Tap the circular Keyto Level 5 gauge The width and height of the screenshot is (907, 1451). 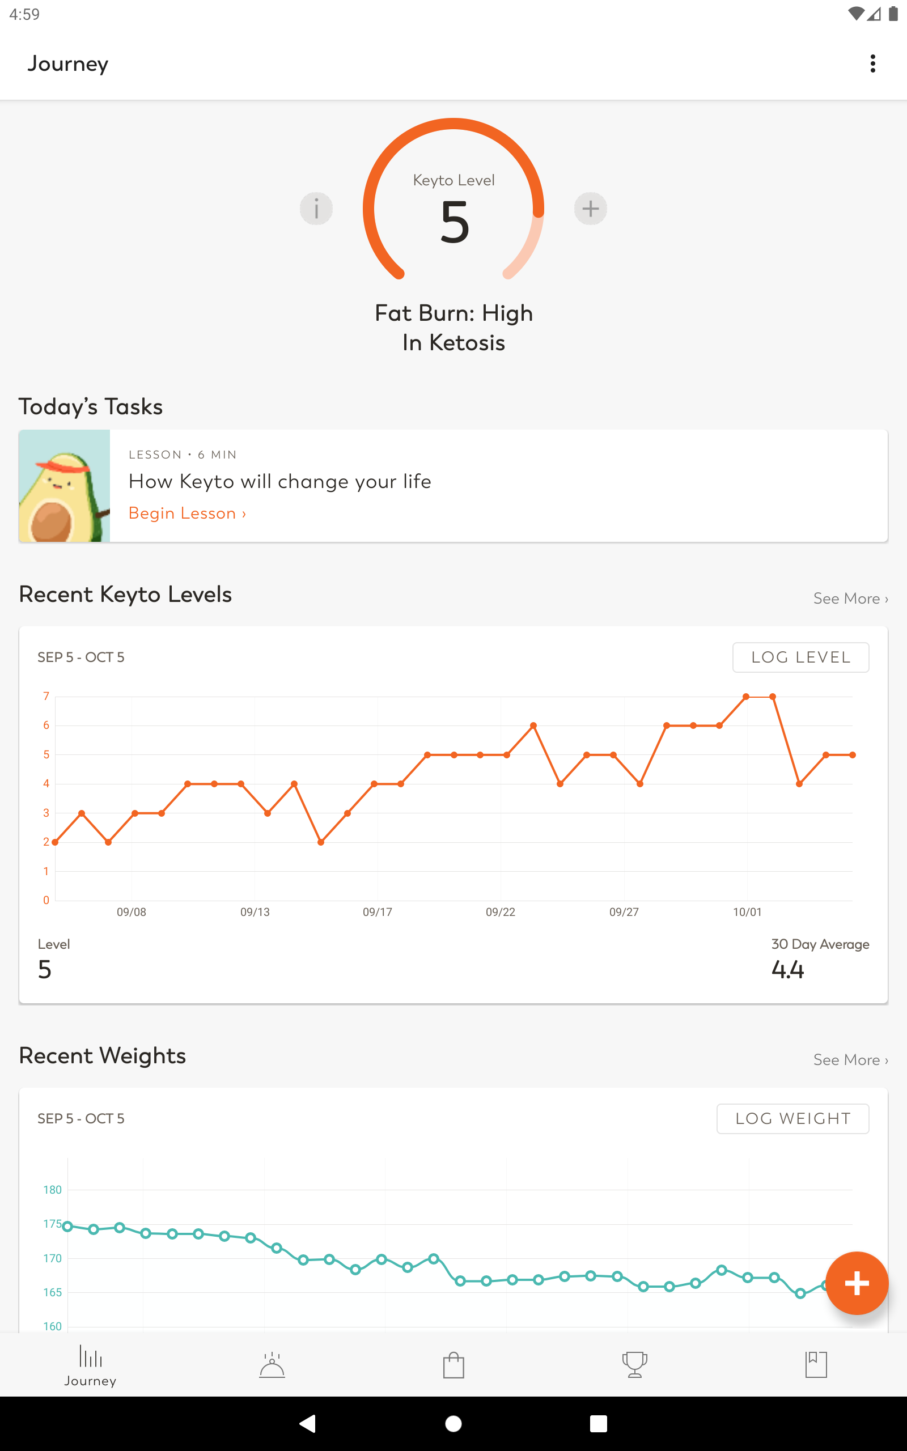coord(453,201)
